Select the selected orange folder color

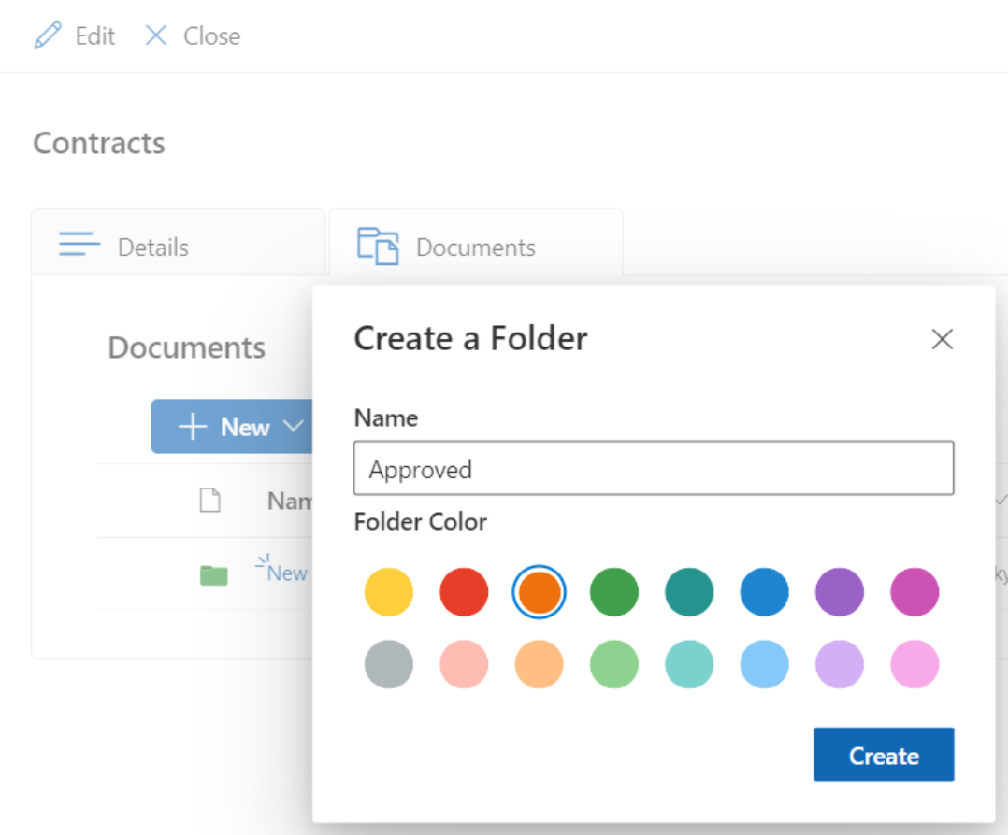(x=540, y=592)
